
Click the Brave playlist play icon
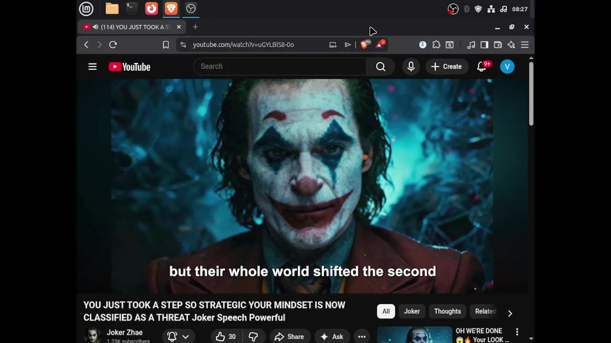[x=348, y=45]
